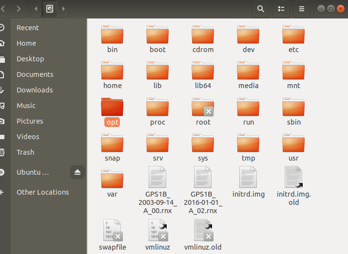Select the run folder
This screenshot has height=254, width=348.
tap(249, 112)
